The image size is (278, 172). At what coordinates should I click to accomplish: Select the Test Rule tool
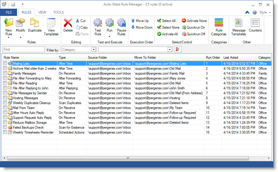pyautogui.click(x=98, y=26)
